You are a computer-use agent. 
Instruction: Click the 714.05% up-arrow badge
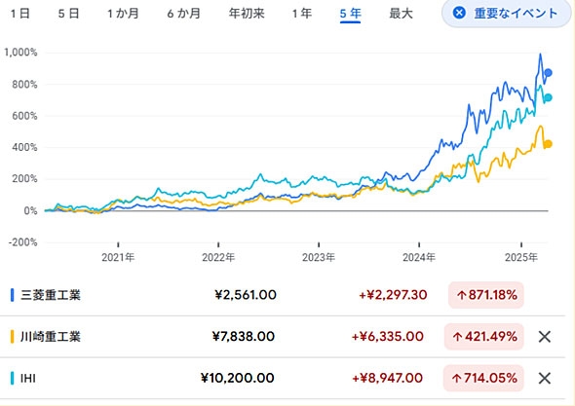[x=483, y=378]
